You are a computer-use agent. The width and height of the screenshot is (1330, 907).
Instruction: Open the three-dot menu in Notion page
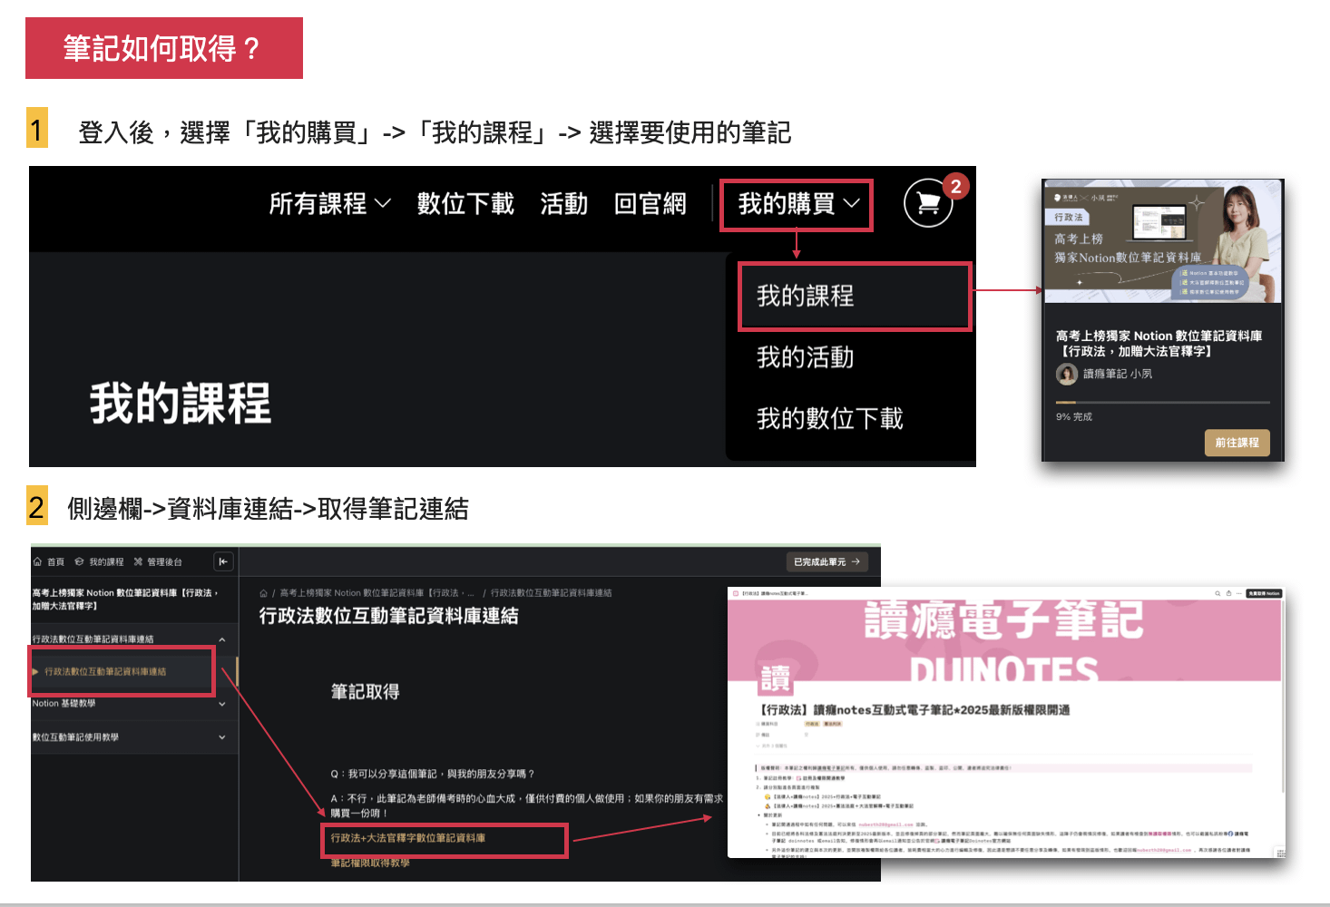click(1239, 593)
